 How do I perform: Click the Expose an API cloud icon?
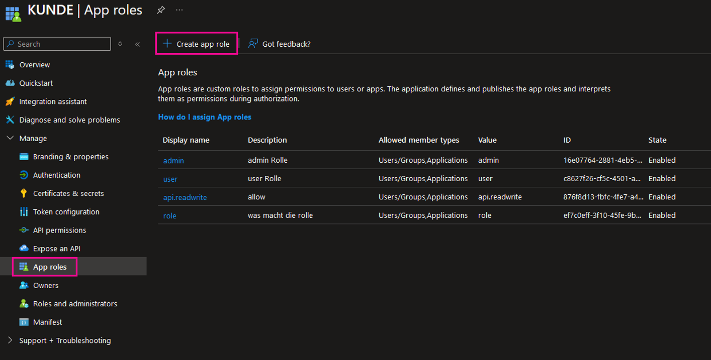pos(24,249)
